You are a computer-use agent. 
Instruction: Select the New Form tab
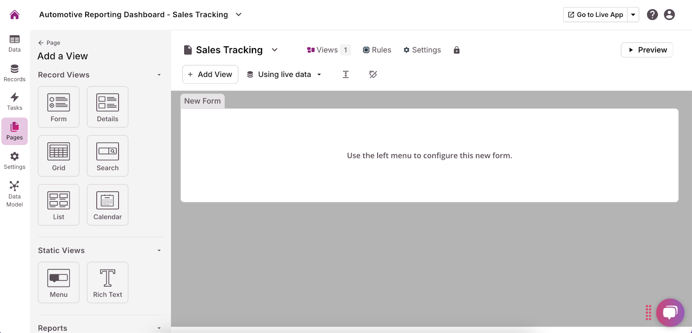click(x=202, y=101)
